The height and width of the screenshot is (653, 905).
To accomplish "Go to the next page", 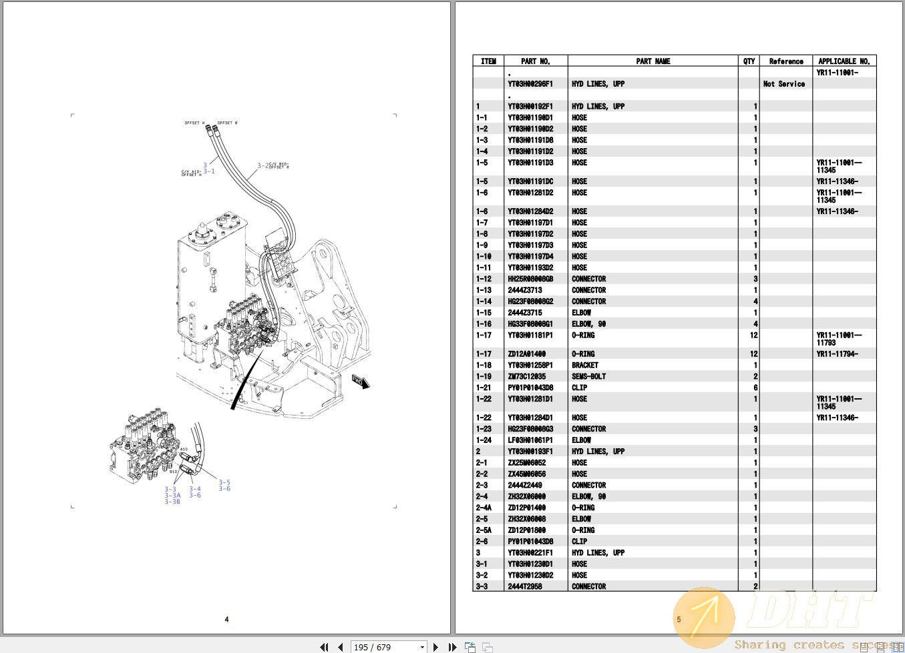I will coord(435,647).
